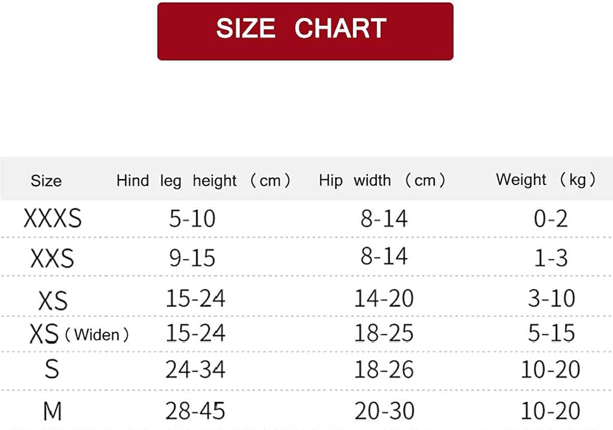
Task: Click the 20-30 hip width value
Action: click(x=384, y=411)
